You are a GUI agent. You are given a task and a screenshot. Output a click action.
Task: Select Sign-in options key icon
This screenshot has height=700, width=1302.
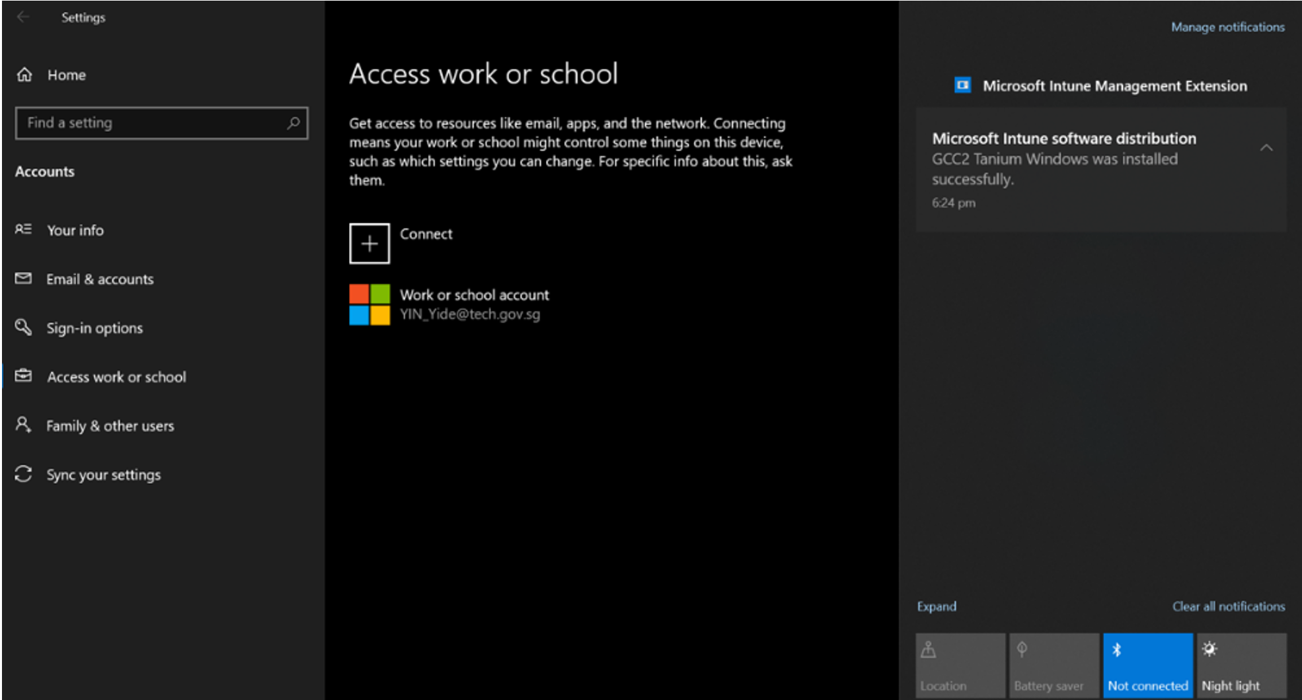click(x=23, y=328)
